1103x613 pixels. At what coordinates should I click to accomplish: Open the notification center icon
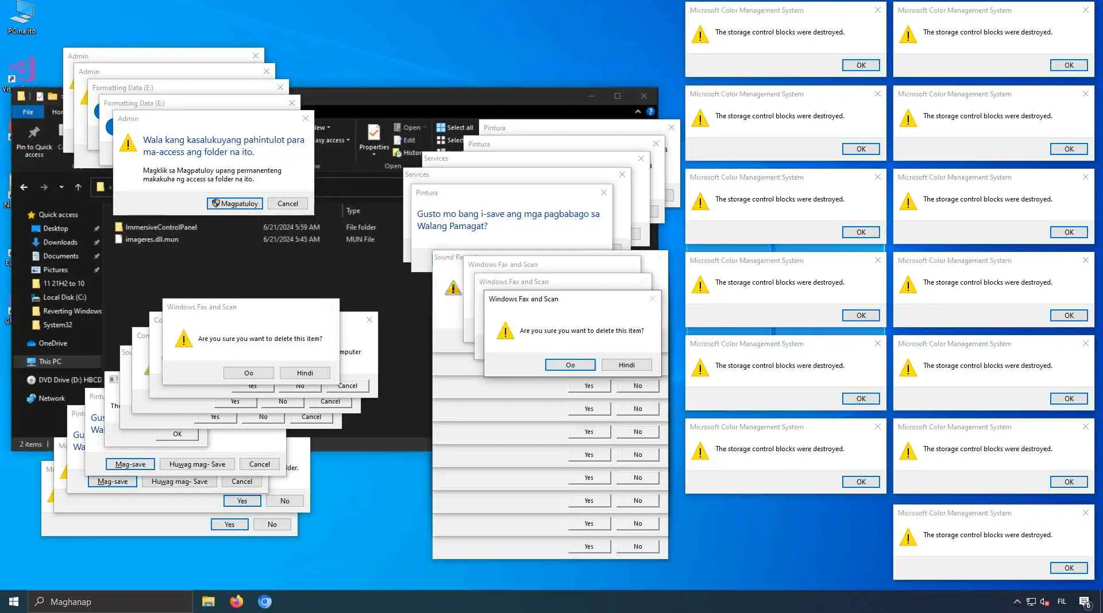pyautogui.click(x=1085, y=602)
